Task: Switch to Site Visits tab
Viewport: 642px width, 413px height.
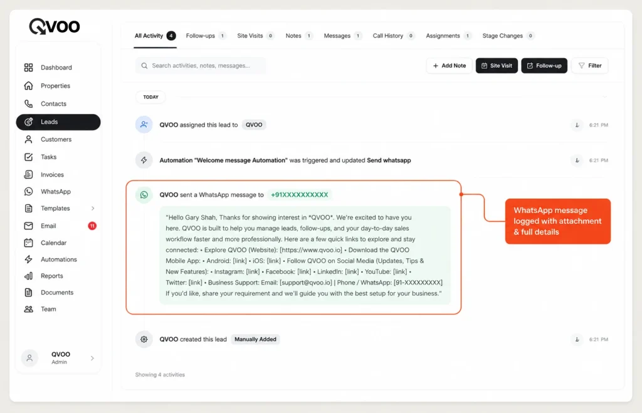Action: pos(256,36)
